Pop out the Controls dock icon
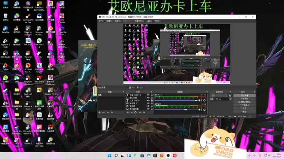Viewport: 284px width, 159px height. pyautogui.click(x=254, y=92)
